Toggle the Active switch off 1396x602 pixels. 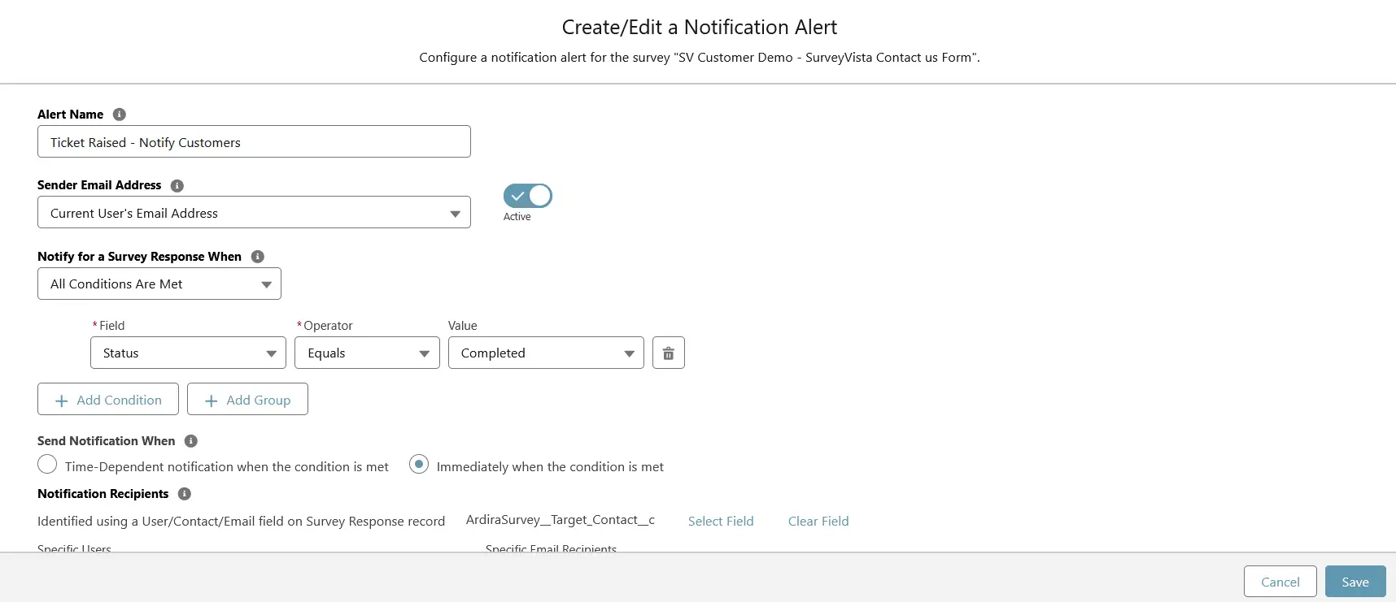528,196
